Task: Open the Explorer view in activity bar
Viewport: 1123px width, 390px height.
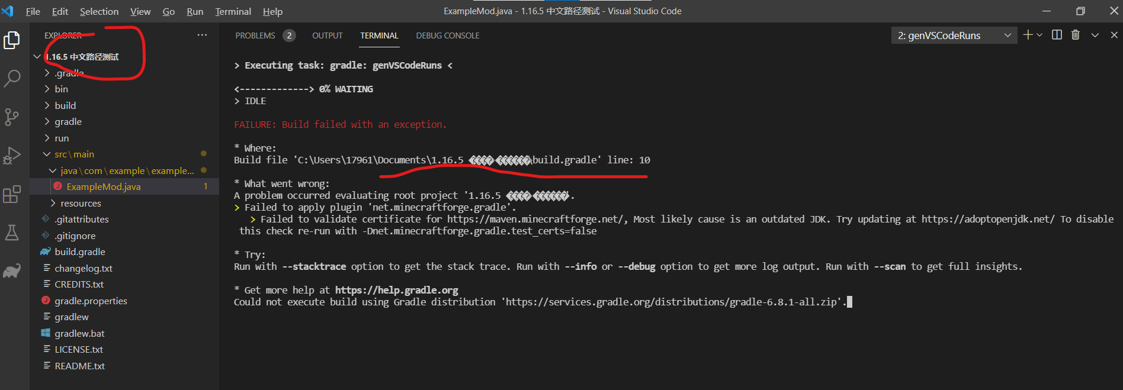Action: tap(12, 40)
